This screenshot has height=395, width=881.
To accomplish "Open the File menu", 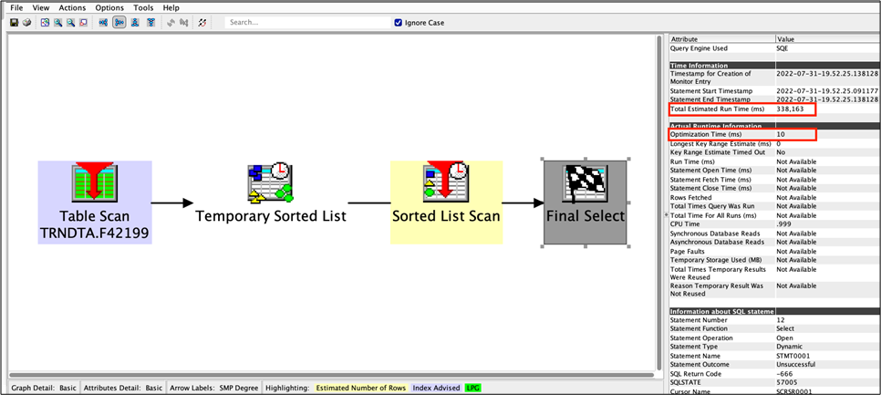I will coord(16,7).
